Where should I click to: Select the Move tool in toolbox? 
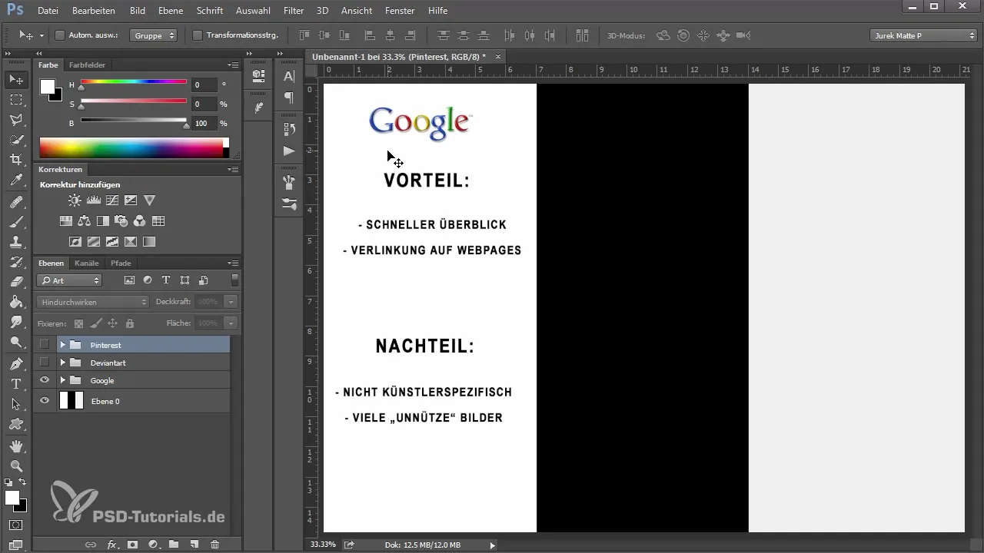[x=16, y=79]
